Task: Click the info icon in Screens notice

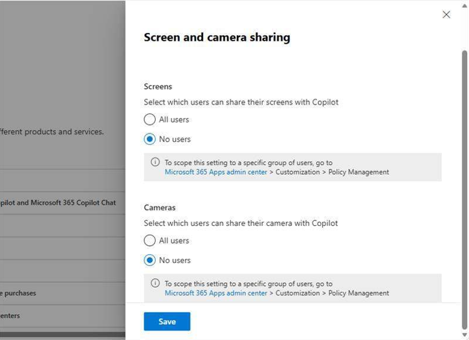Action: (x=155, y=162)
